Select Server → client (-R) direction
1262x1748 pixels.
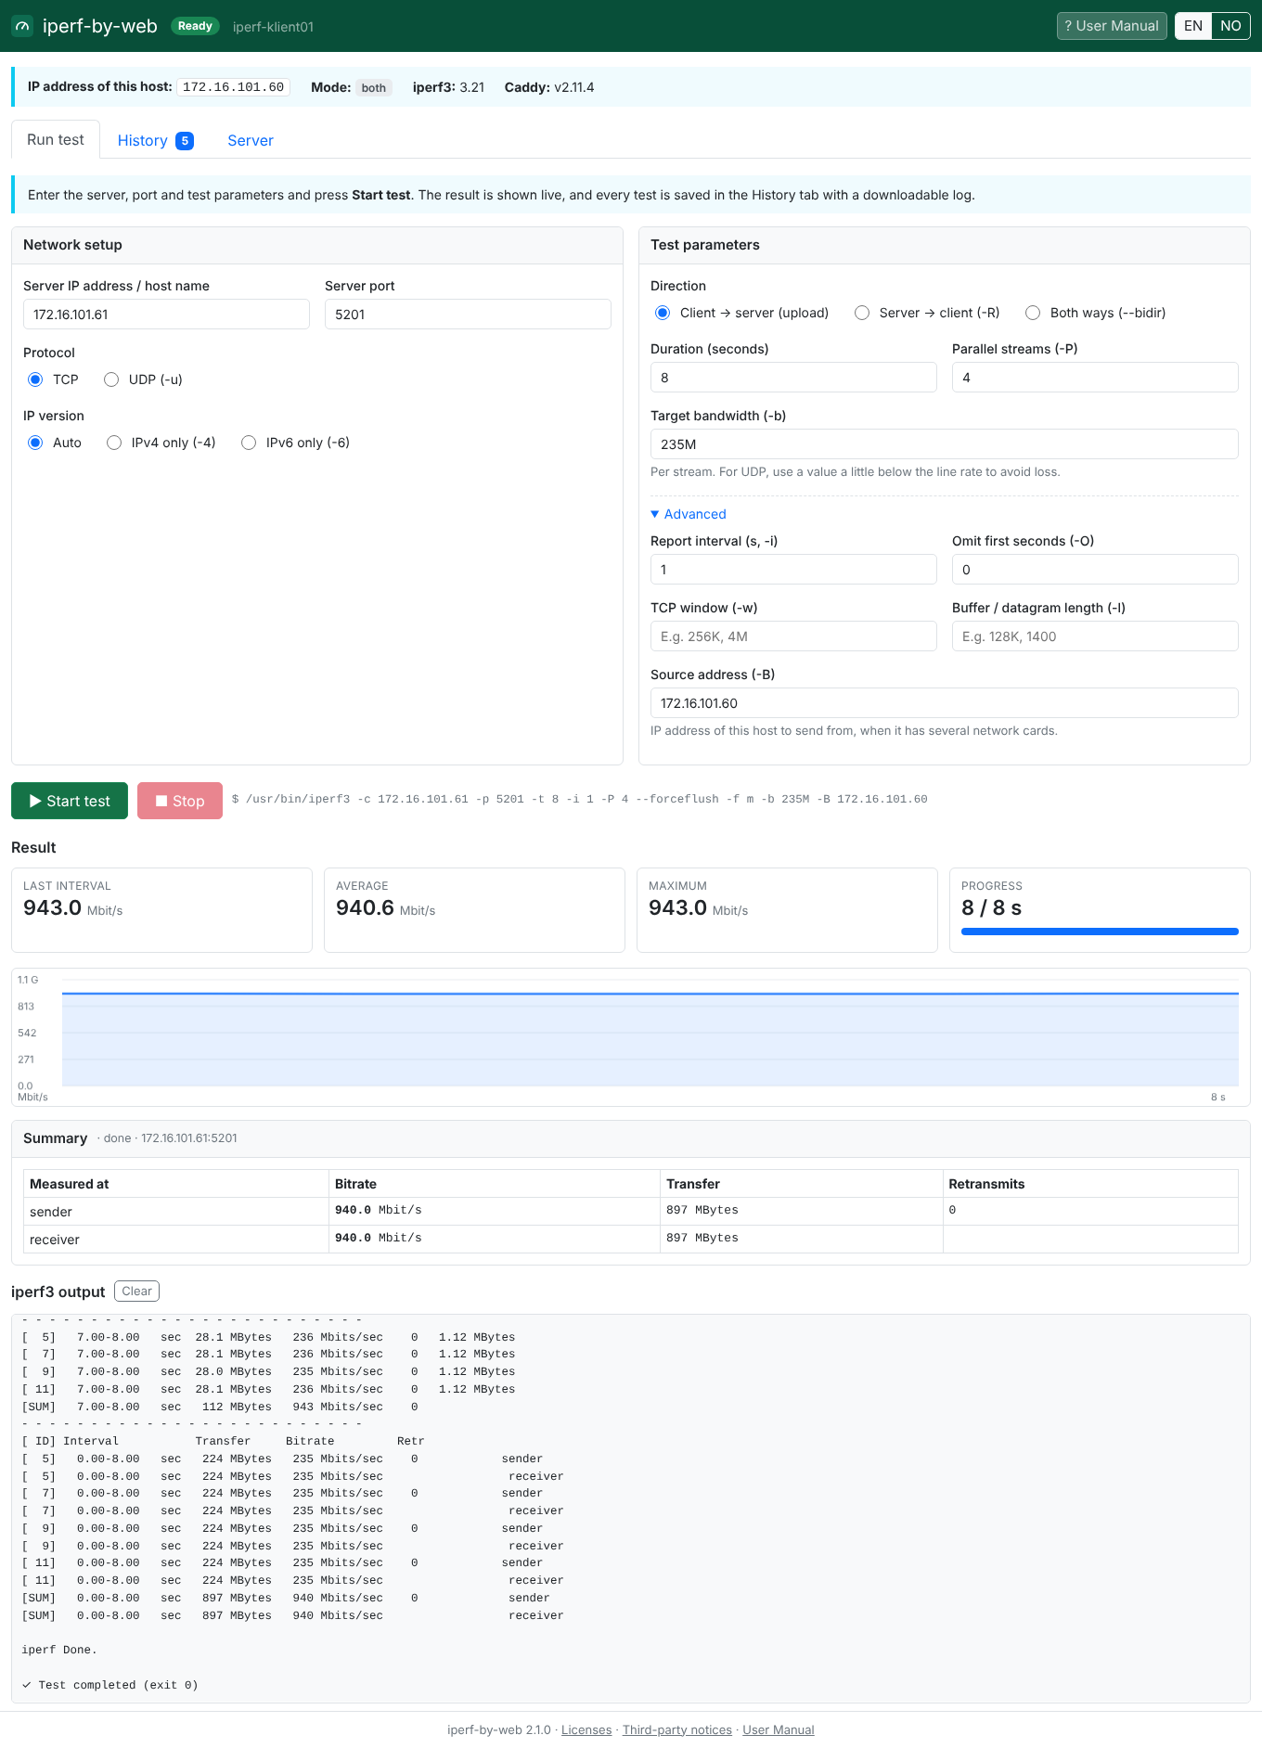pyautogui.click(x=862, y=313)
